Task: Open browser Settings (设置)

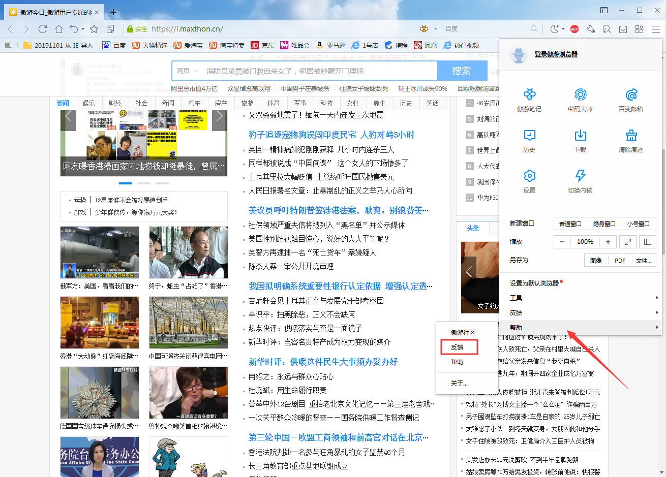Action: [x=529, y=180]
